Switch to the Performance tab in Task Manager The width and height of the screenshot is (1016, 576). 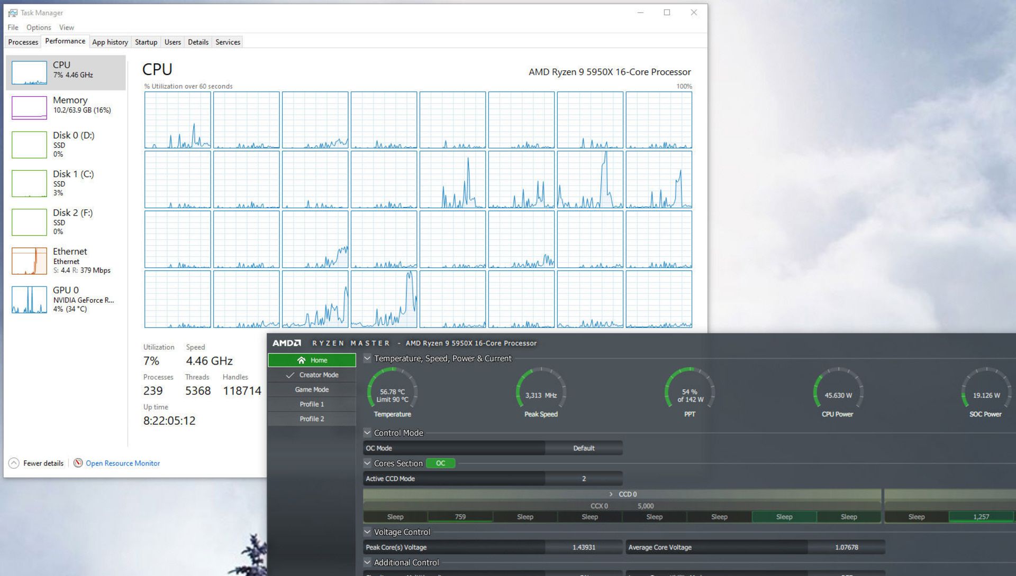63,42
